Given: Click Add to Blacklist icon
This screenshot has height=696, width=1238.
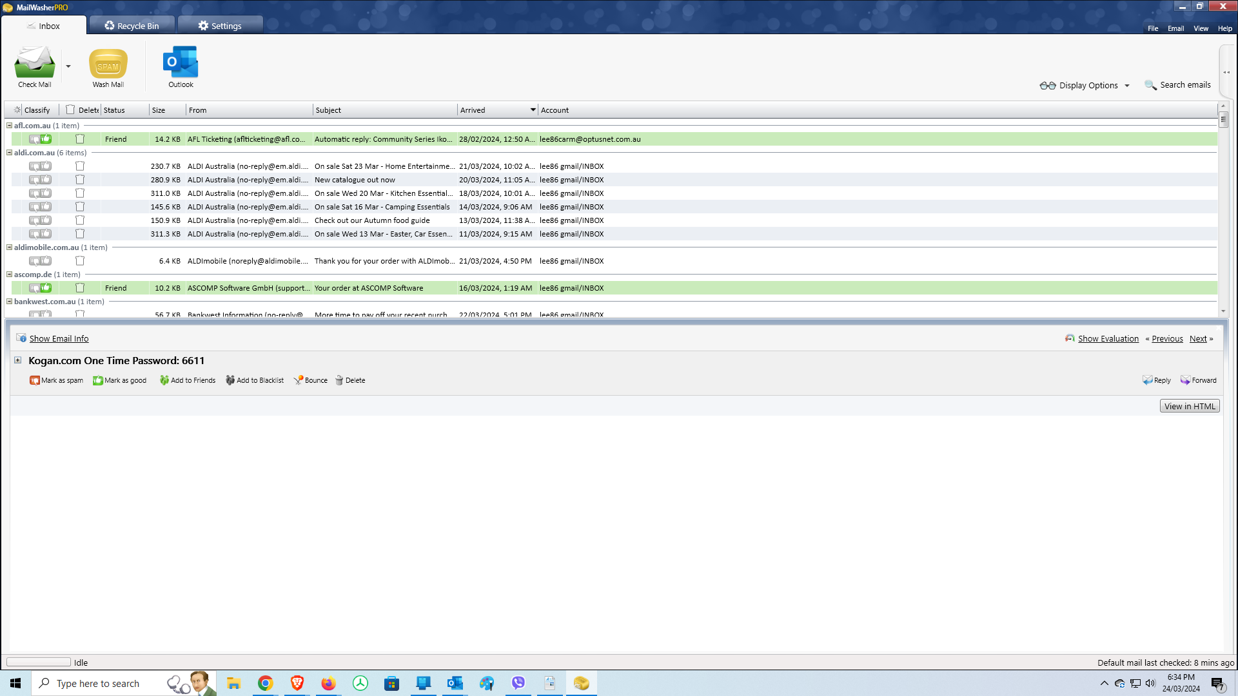Looking at the screenshot, I should click(x=230, y=380).
